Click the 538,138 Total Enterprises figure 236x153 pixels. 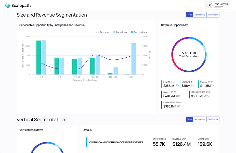(x=189, y=54)
